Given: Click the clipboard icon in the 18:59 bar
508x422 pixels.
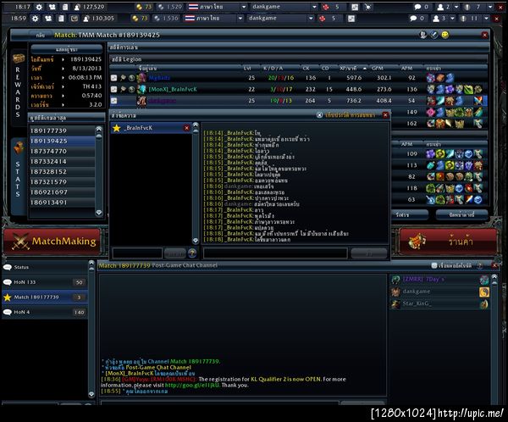Looking at the screenshot, I should tap(61, 19).
